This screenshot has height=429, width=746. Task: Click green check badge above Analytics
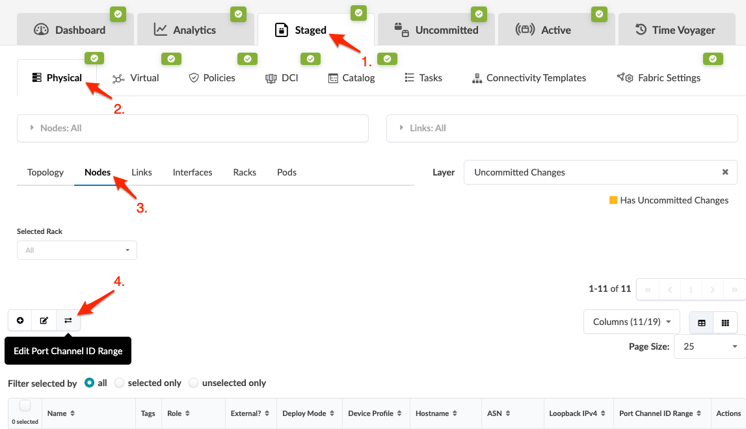tap(238, 14)
